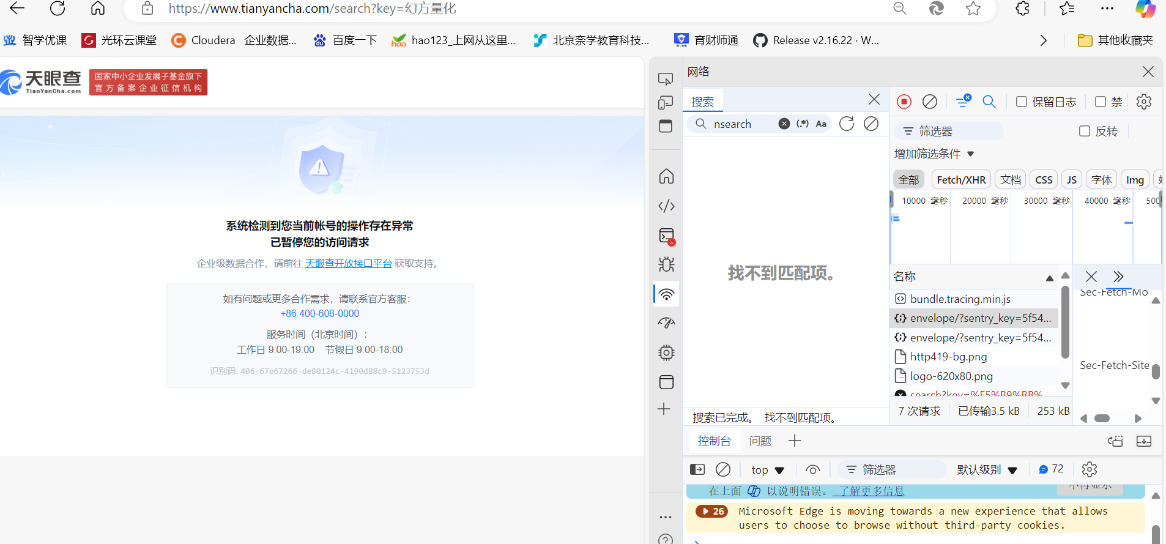Open the top context dropdown
This screenshot has width=1166, height=544.
(x=767, y=470)
